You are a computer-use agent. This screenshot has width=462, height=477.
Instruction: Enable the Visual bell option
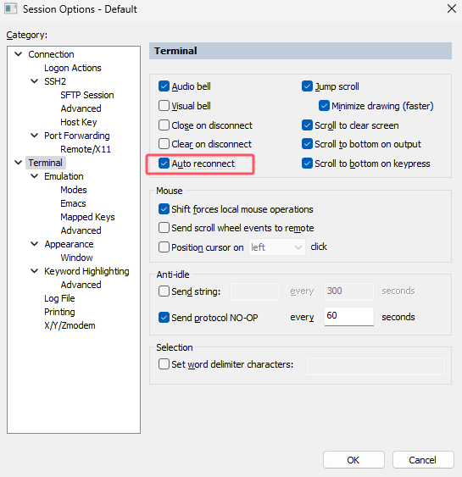pyautogui.click(x=164, y=106)
